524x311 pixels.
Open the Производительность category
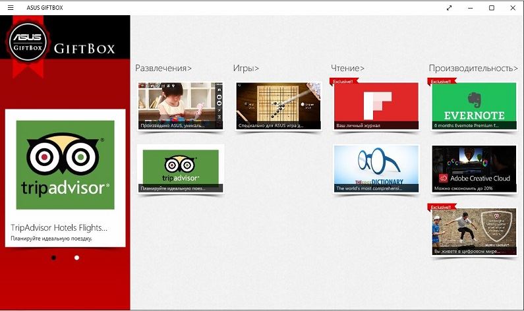(x=473, y=68)
